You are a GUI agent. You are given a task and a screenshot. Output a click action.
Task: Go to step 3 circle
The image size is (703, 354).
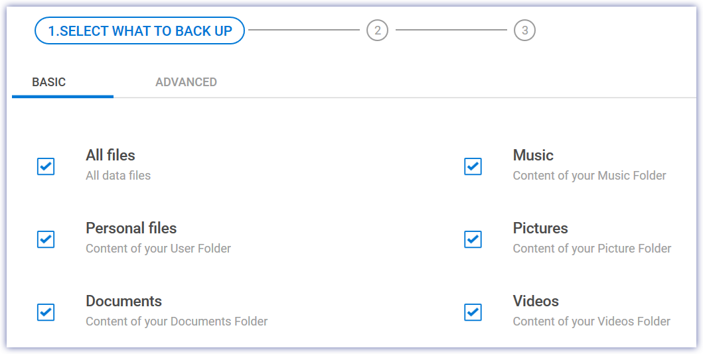coord(524,30)
